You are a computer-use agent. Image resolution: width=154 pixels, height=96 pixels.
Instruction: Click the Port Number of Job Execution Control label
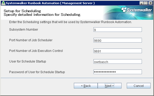[x=36, y=51]
